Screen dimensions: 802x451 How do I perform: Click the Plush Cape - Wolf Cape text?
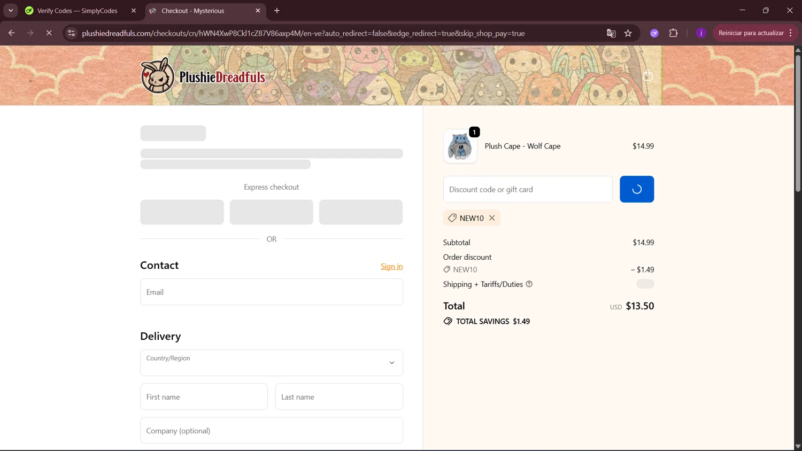(522, 146)
